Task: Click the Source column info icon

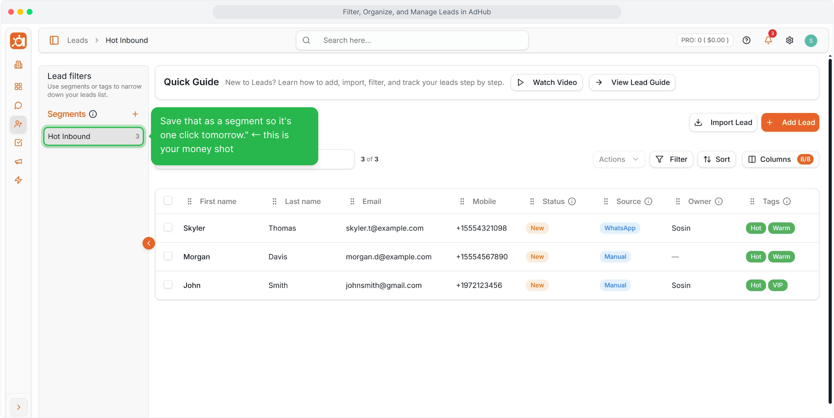Action: coord(649,201)
